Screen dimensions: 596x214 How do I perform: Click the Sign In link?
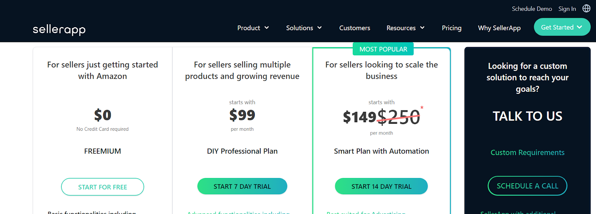pyautogui.click(x=567, y=9)
